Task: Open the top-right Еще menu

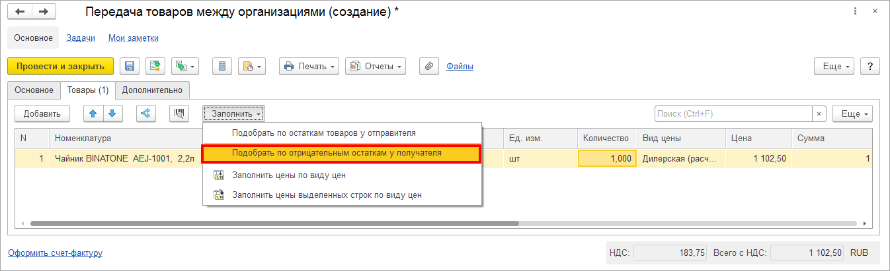Action: 836,66
